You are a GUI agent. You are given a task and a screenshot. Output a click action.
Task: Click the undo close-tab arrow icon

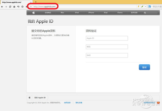[x=18, y=7]
